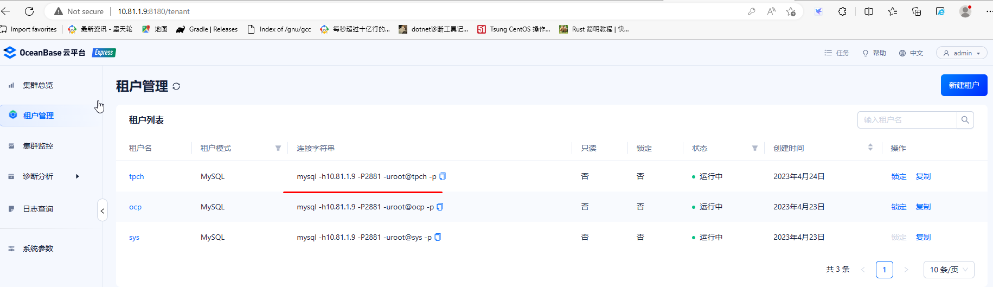Go back in browser history
The height and width of the screenshot is (287, 993).
pos(6,11)
